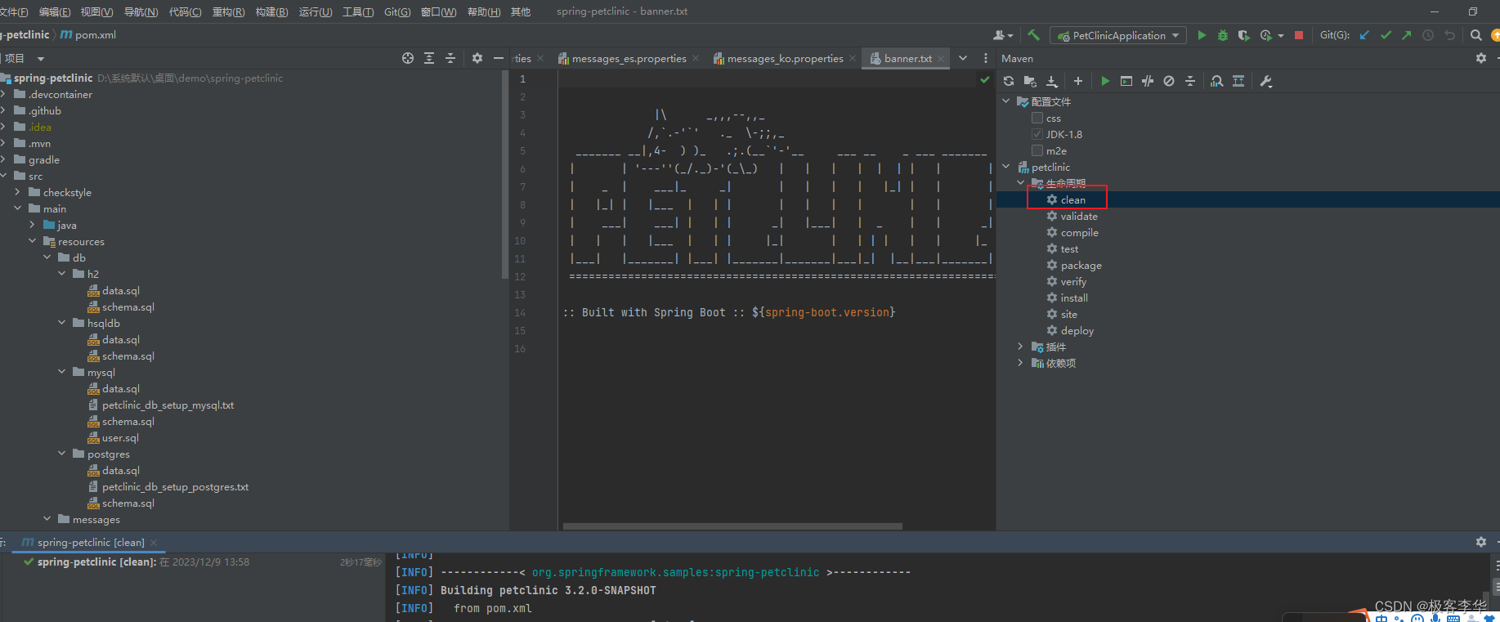Viewport: 1500px width, 622px height.
Task: Toggle Maven offline mode icon
Action: click(x=1148, y=81)
